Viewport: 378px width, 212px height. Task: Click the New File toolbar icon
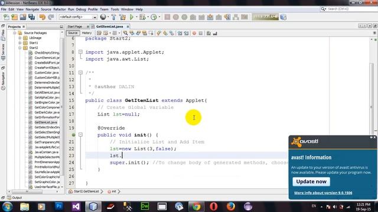[6, 17]
